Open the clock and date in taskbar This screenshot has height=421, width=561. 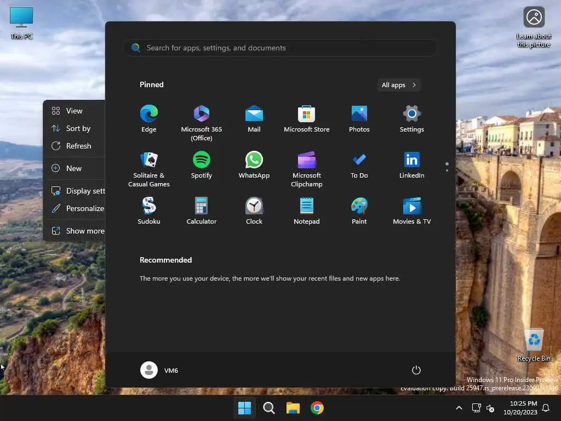(520, 408)
